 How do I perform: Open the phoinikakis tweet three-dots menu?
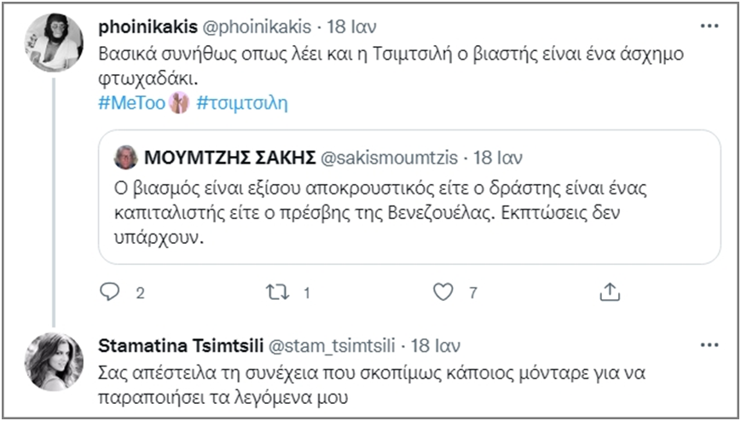click(x=709, y=26)
